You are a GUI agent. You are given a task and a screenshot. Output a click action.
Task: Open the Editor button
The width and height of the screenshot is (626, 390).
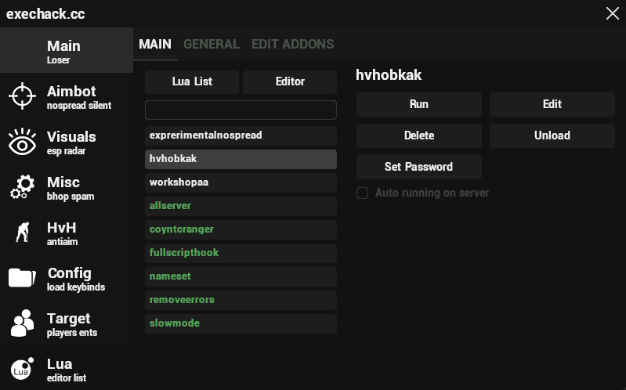coord(290,81)
